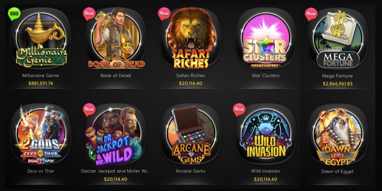The height and width of the screenshot is (191, 382).
Task: Click the Millionaire Genie $881,591.74 jackpot amount
Action: tap(41, 83)
